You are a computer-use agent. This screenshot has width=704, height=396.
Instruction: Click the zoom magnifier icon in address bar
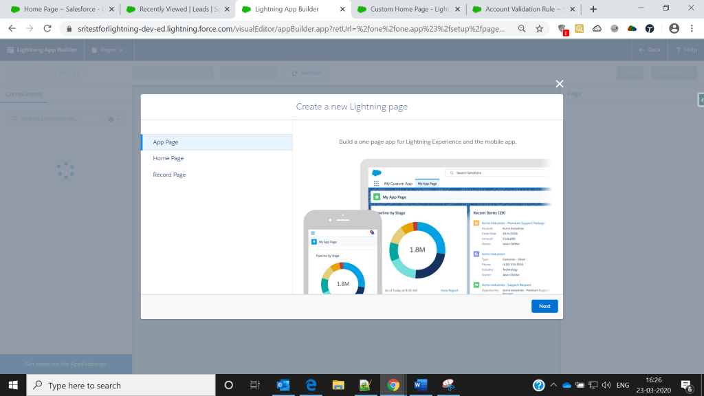(522, 29)
